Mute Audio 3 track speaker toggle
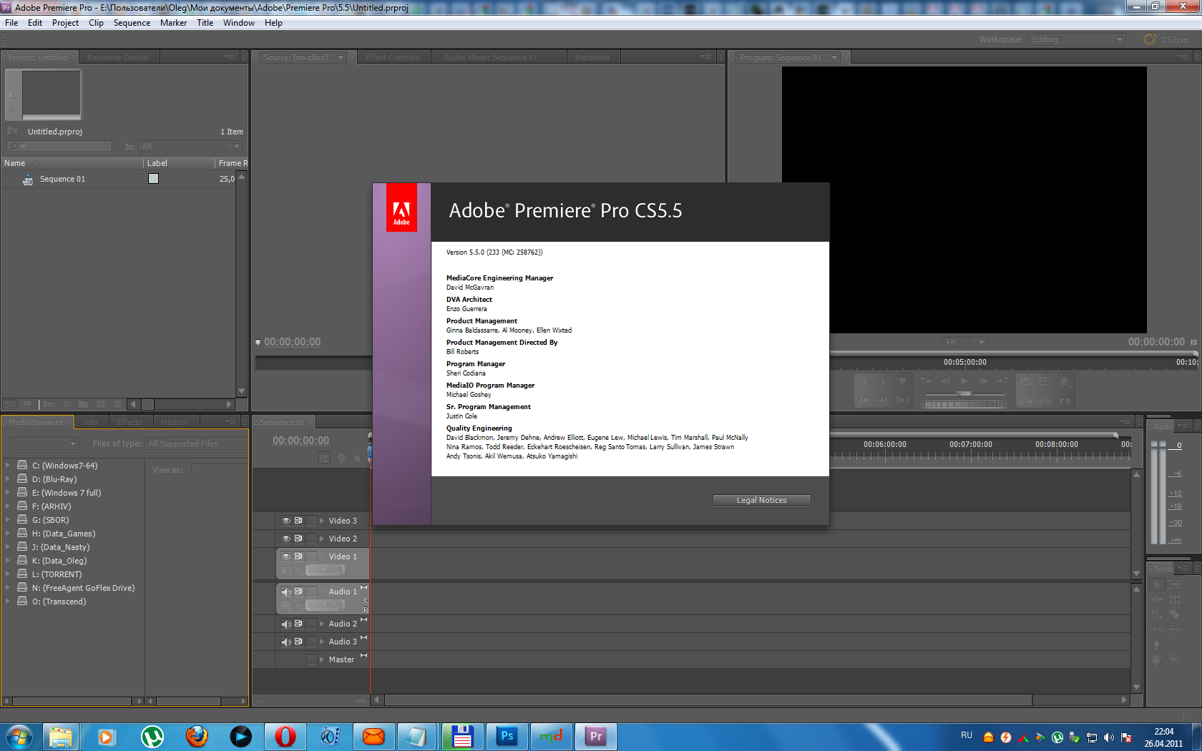The width and height of the screenshot is (1202, 751). [286, 642]
